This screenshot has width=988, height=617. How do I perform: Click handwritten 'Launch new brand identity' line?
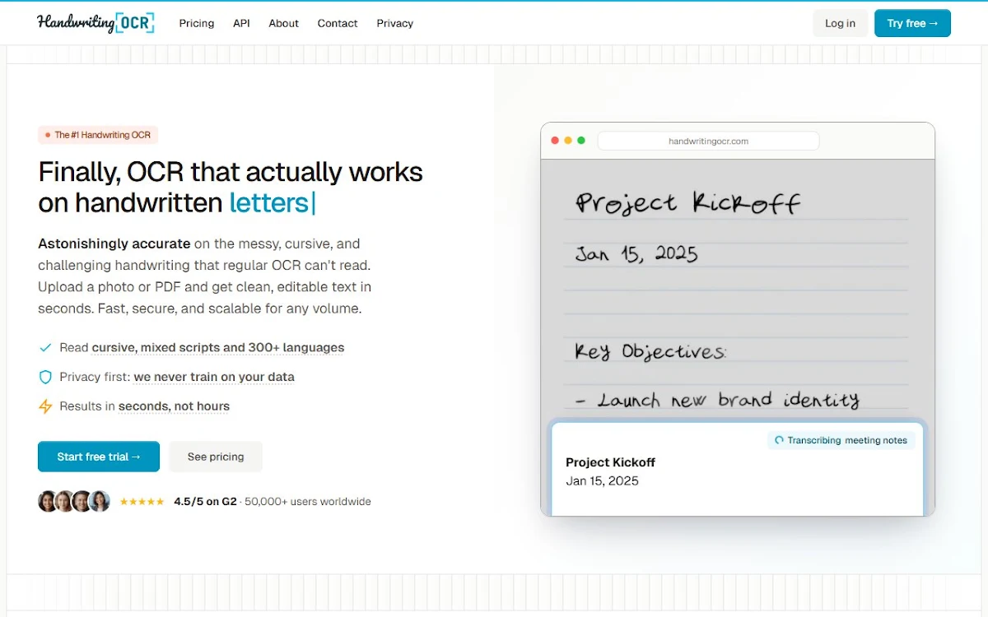717,400
